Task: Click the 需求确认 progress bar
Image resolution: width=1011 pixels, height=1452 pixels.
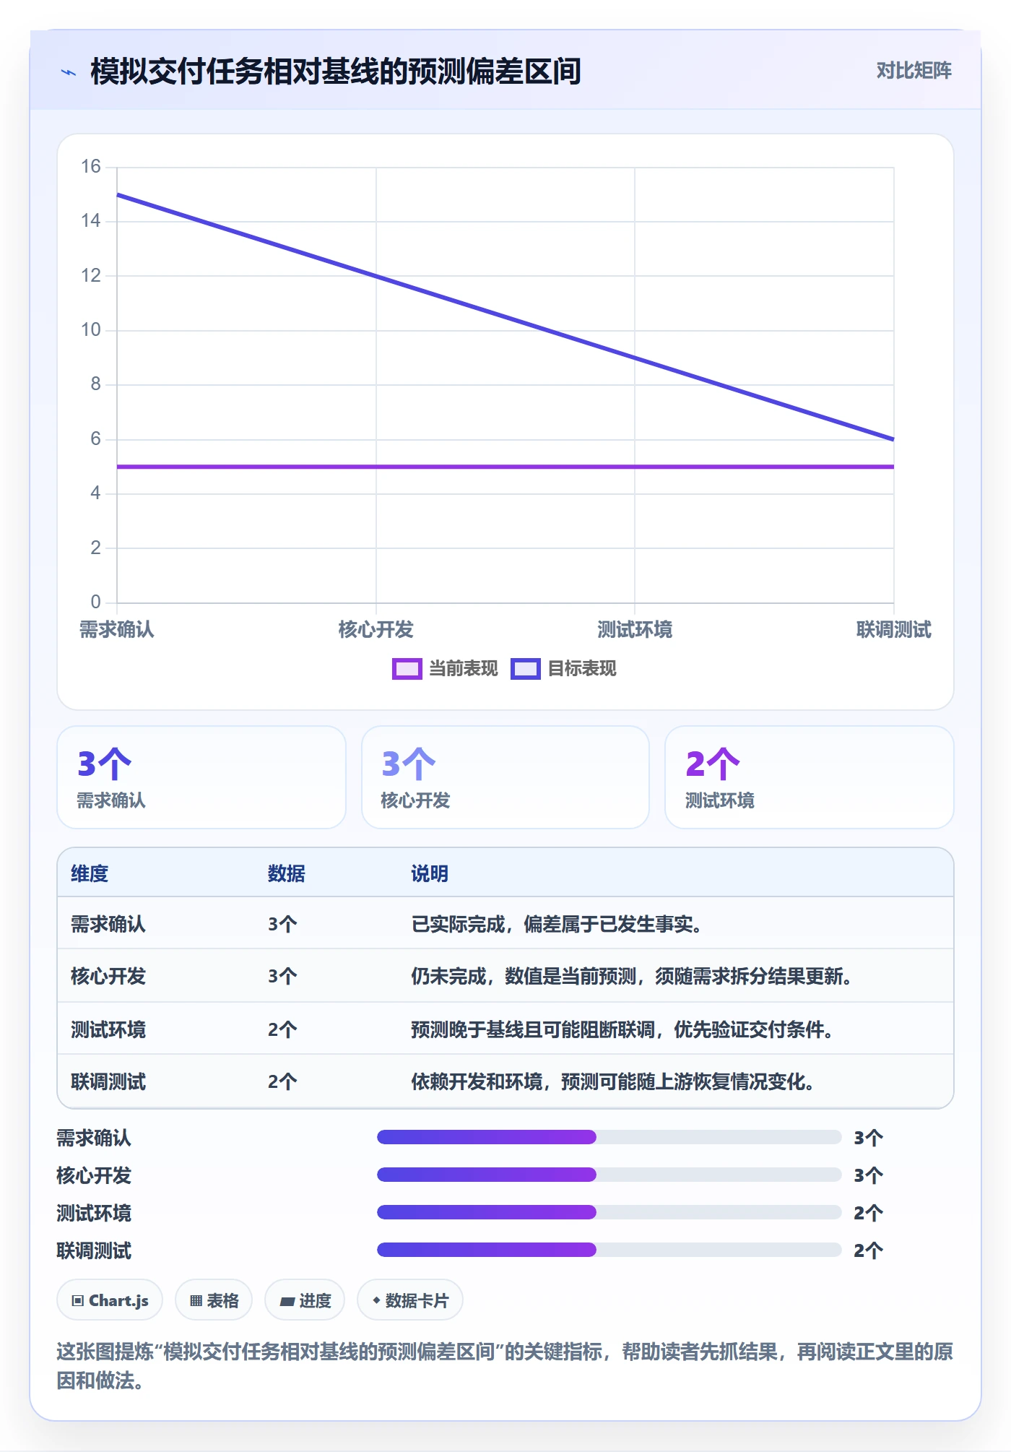Action: [x=609, y=1137]
